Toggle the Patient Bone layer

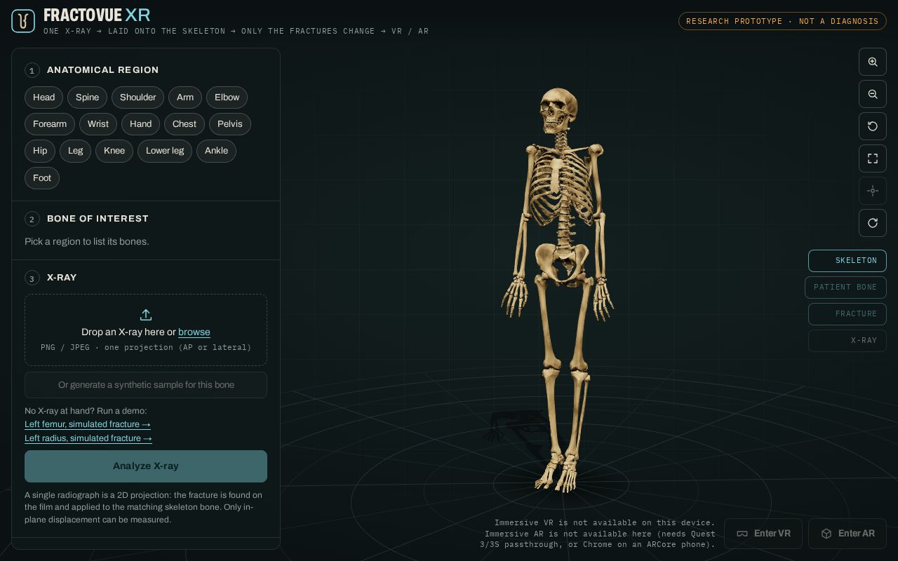click(x=845, y=288)
